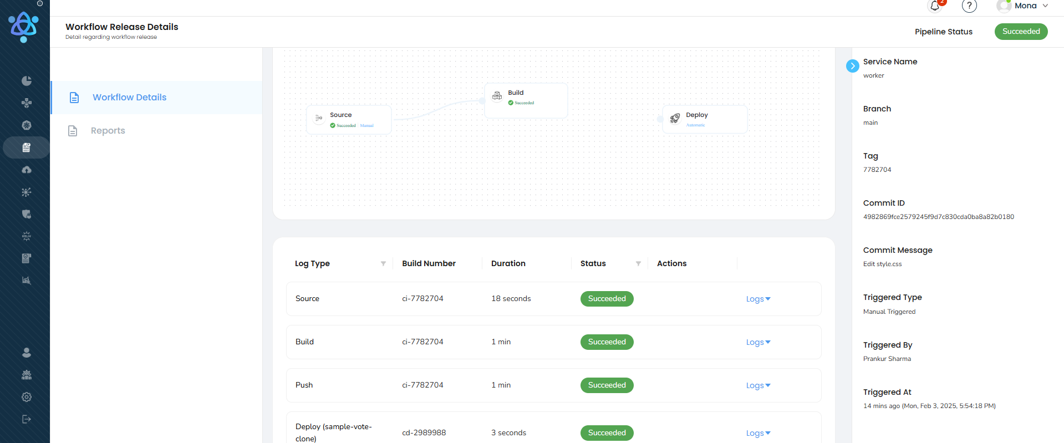1064x443 pixels.
Task: Click the Build node cubes icon
Action: click(x=497, y=96)
